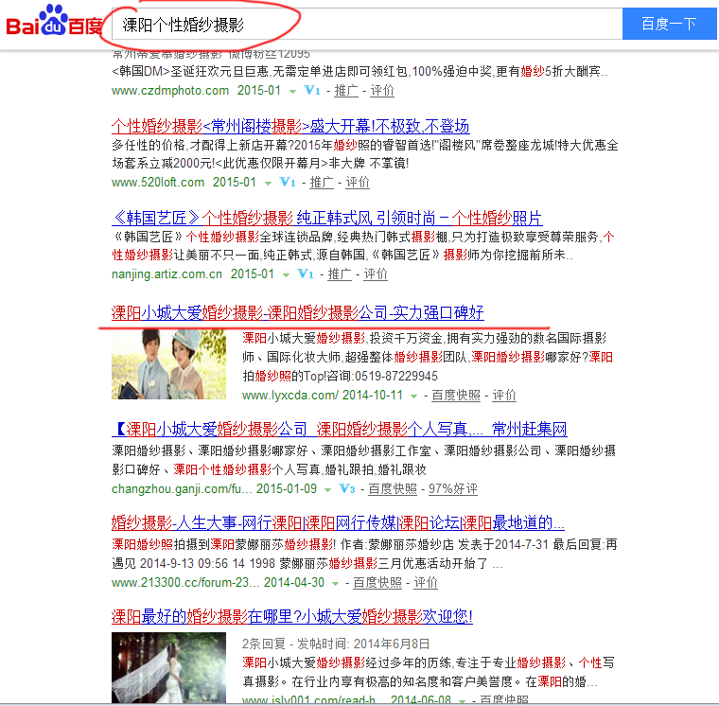Expand dropdown arrow in www.lyxcda.com row

click(x=413, y=396)
